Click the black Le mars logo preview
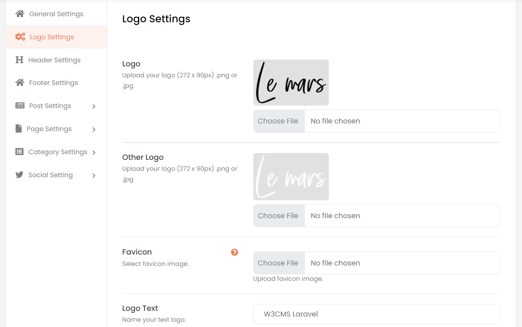Image resolution: width=522 pixels, height=327 pixels. point(291,83)
